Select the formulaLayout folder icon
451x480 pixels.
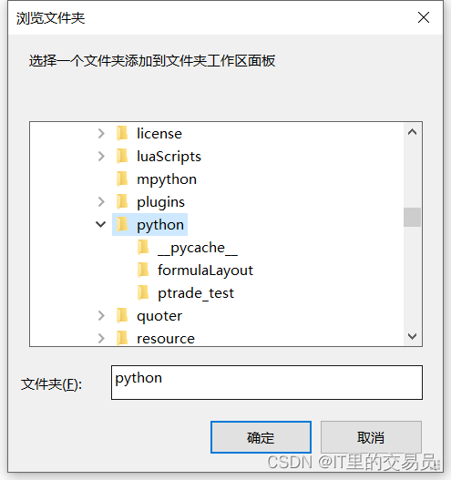pyautogui.click(x=143, y=270)
